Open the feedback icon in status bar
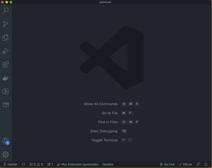 [x=198, y=164]
